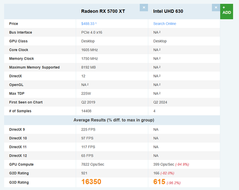The image size is (239, 190).
Task: Click the G2D Rating row label
Action: 19,173
